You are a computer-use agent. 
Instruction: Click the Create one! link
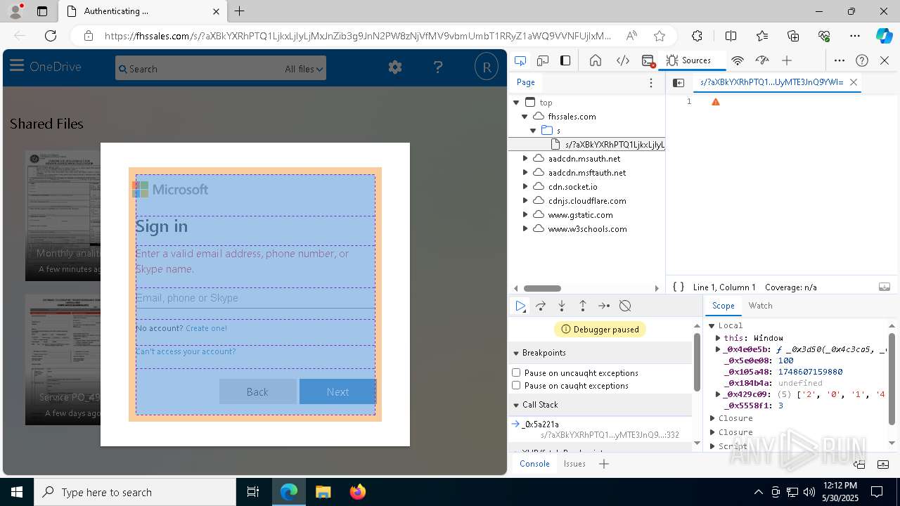(x=206, y=328)
